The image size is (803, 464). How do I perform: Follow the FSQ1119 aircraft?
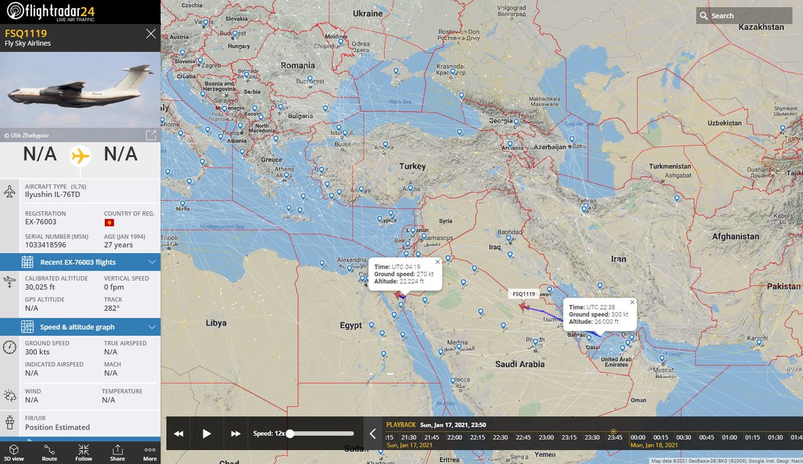84,452
